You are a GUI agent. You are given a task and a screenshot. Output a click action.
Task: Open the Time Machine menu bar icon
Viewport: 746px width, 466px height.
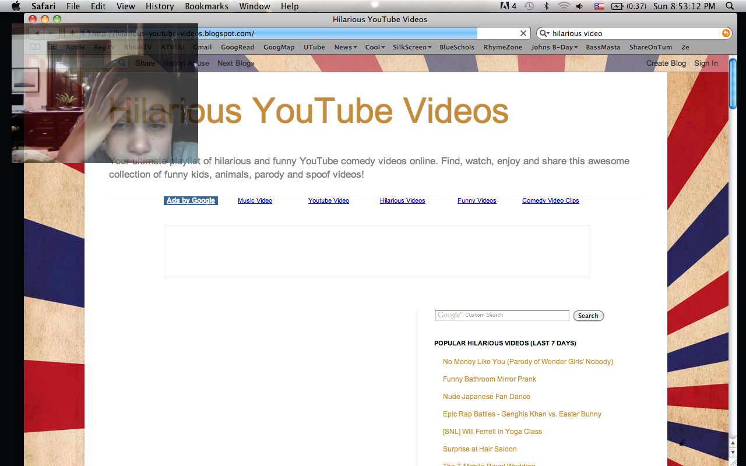click(x=529, y=6)
